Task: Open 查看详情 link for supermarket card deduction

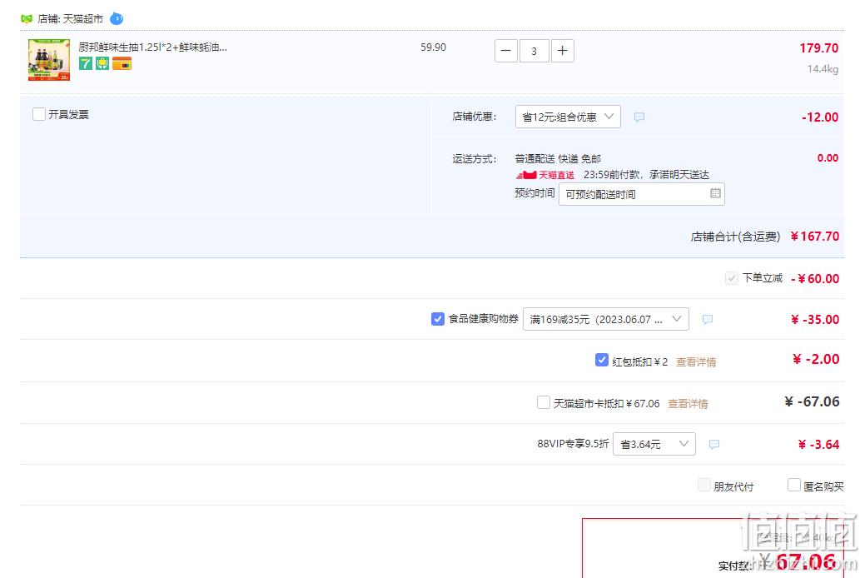Action: 688,404
